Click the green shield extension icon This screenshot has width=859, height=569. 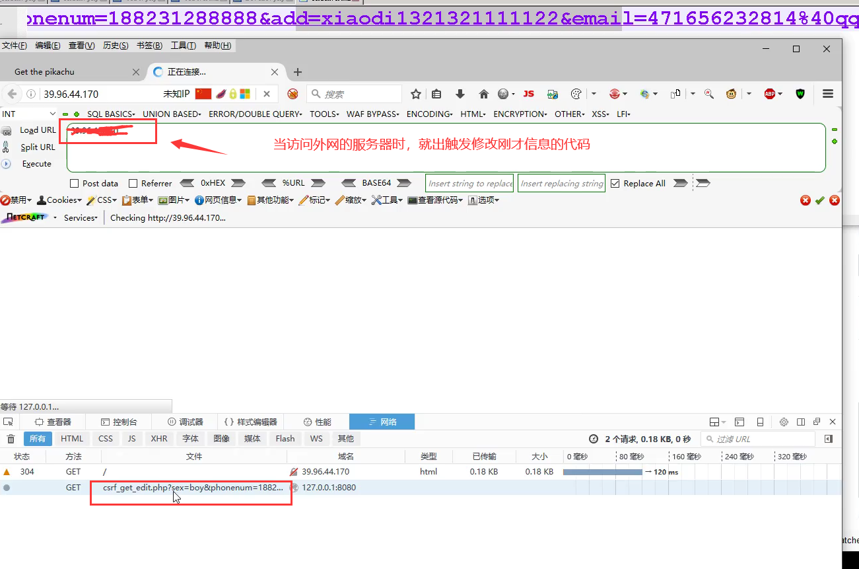(x=800, y=94)
